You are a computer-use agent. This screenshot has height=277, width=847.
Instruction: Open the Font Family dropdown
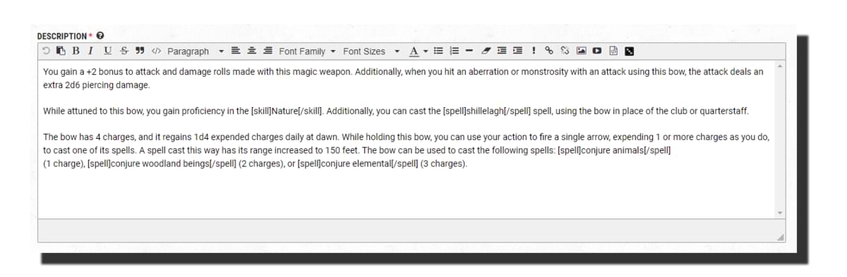308,51
